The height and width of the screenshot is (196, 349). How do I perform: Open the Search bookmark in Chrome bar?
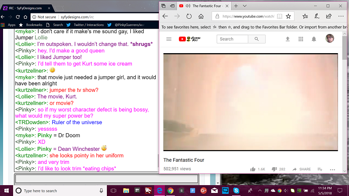point(55,25)
